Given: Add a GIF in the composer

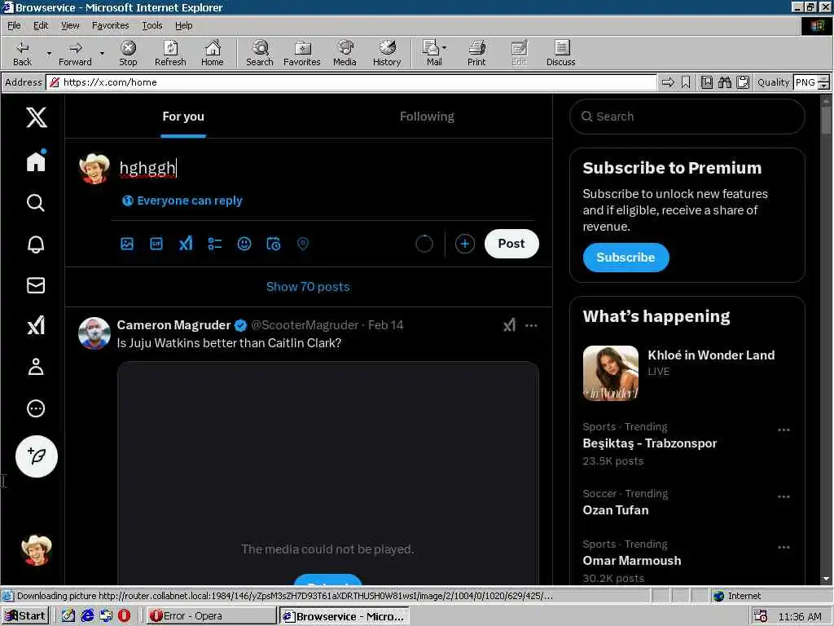Looking at the screenshot, I should (x=156, y=244).
